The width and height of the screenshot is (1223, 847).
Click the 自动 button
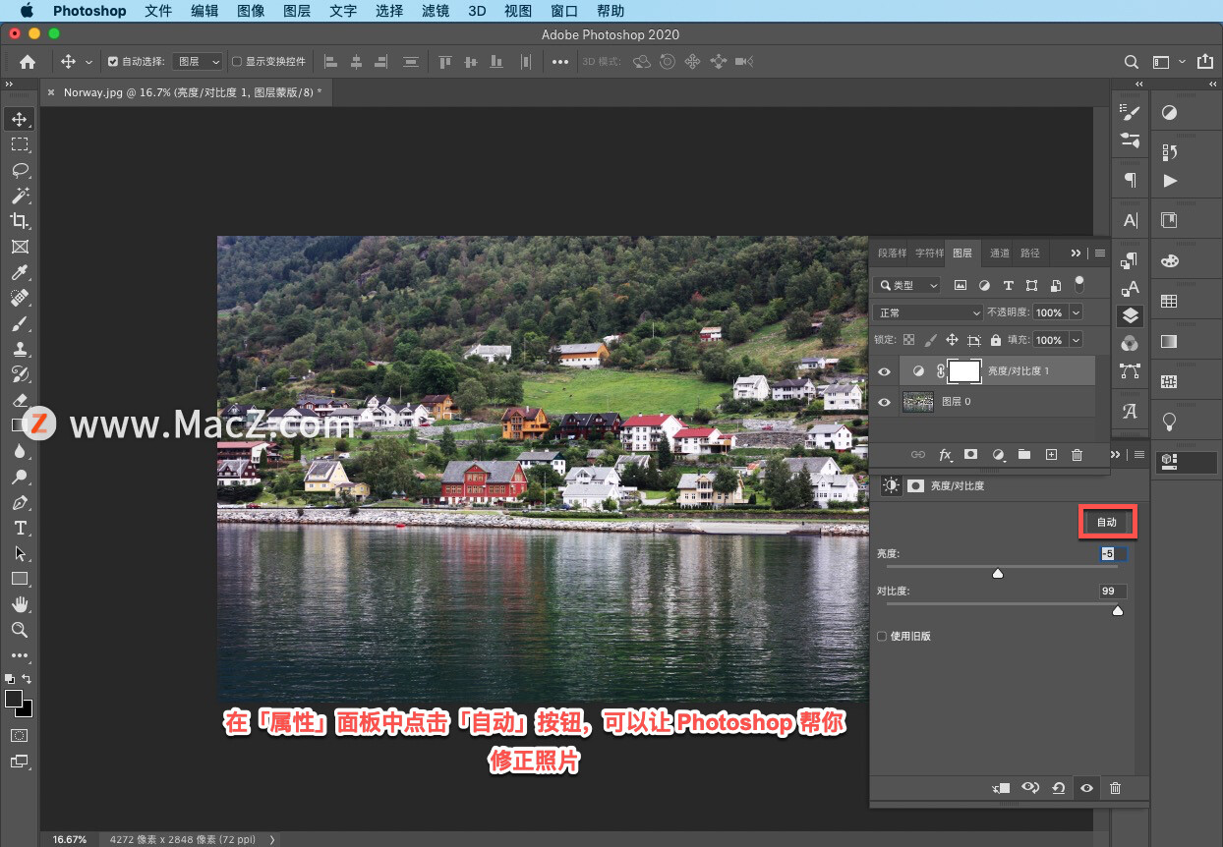[x=1107, y=522]
